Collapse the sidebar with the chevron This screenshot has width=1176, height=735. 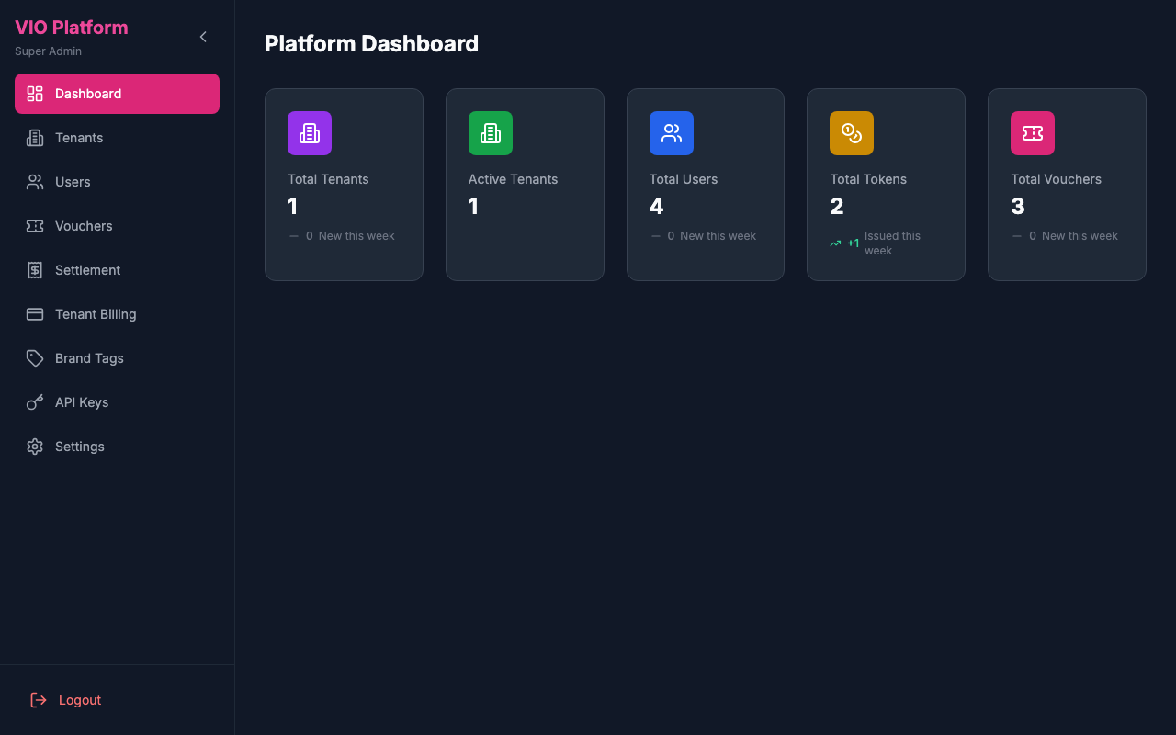click(x=203, y=37)
